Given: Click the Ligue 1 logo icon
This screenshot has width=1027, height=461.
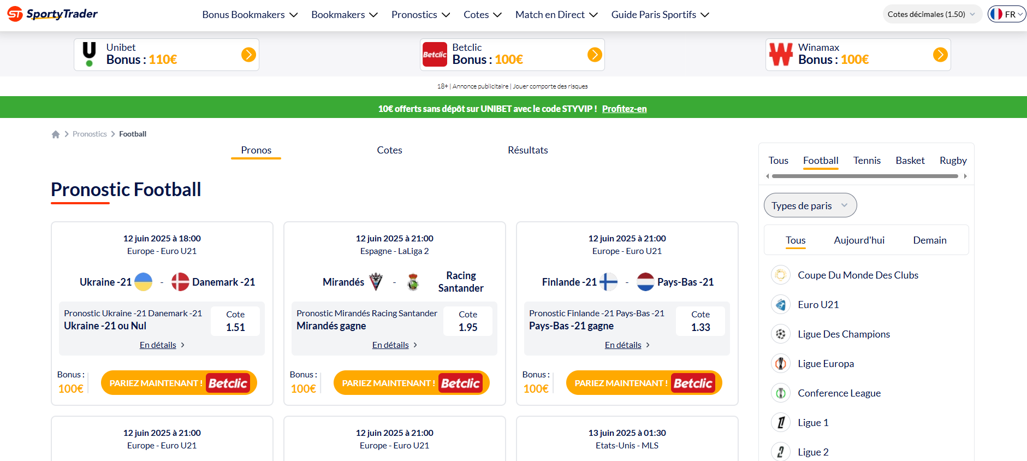Looking at the screenshot, I should [781, 422].
